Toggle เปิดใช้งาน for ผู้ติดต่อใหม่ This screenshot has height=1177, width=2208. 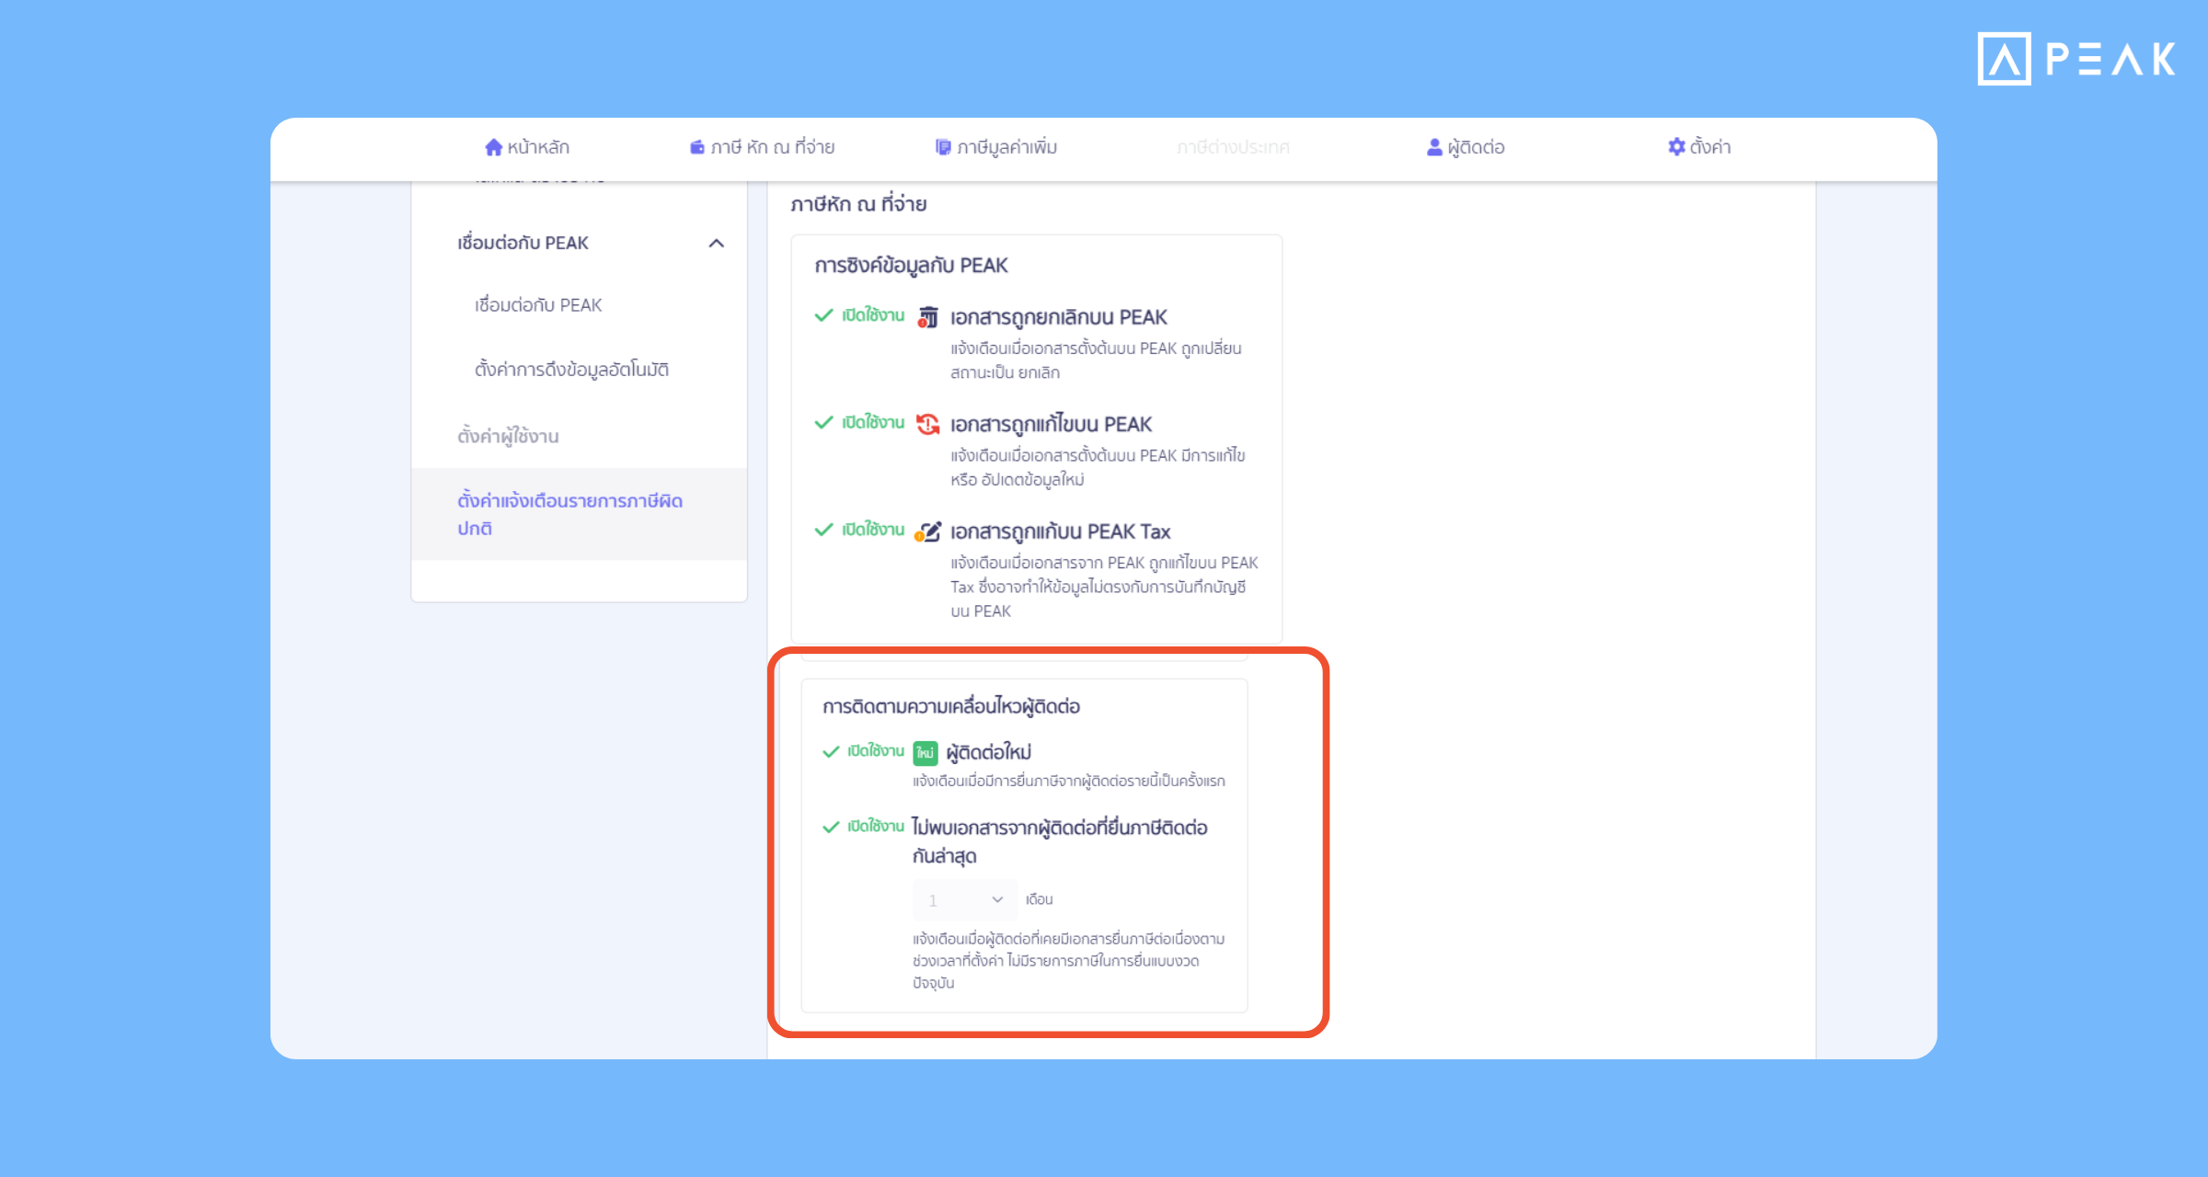[x=863, y=751]
